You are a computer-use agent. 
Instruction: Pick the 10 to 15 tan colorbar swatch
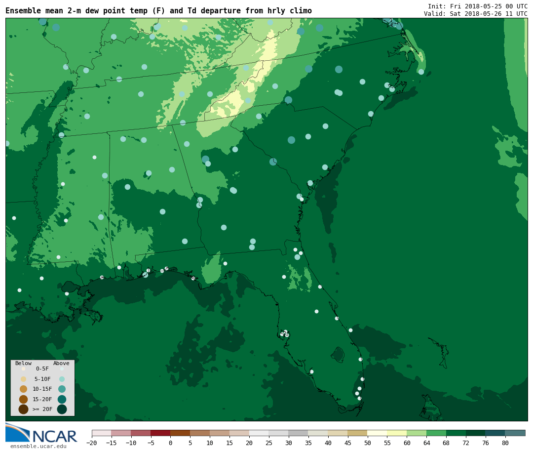click(220, 433)
